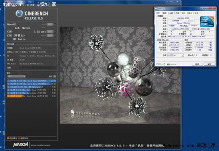219x151 pixels.
Task: Toggle the OpenGL test checkbox
Action: (55, 24)
